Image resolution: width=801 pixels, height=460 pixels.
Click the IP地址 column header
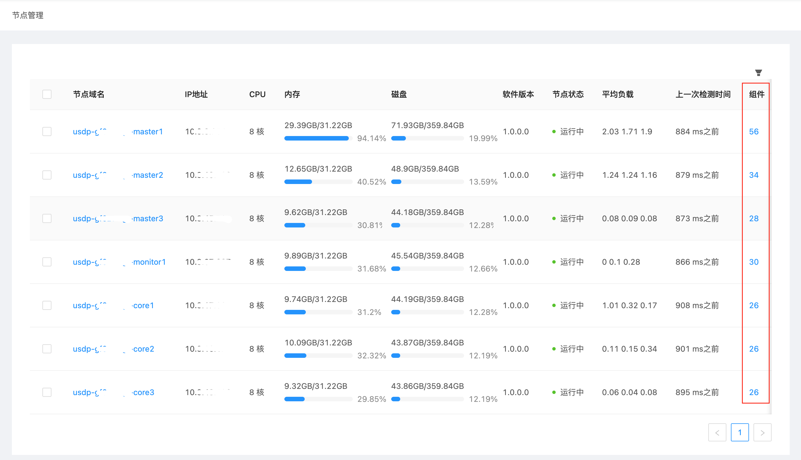196,94
